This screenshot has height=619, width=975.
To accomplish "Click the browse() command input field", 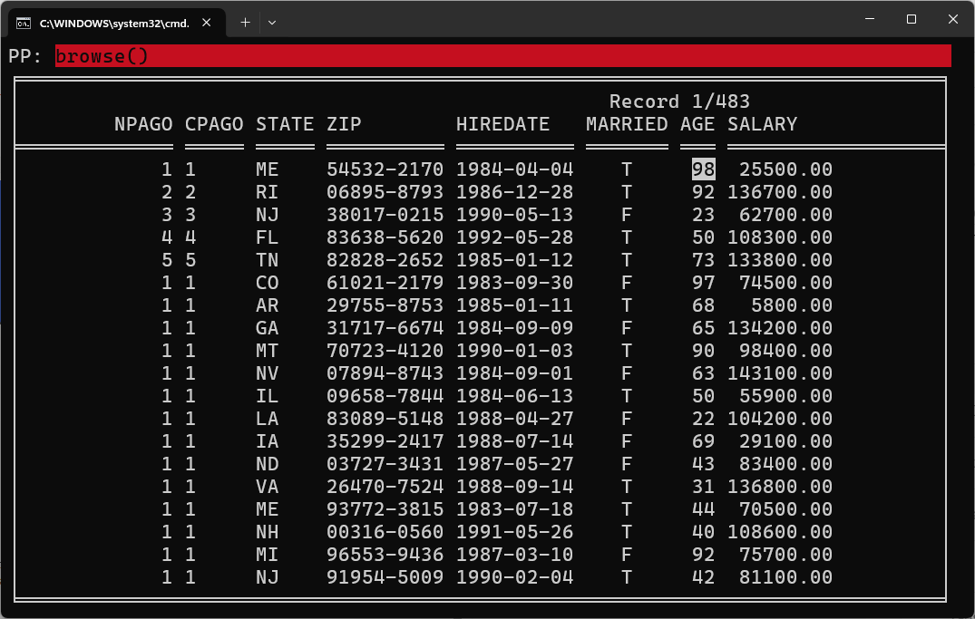I will (x=502, y=56).
